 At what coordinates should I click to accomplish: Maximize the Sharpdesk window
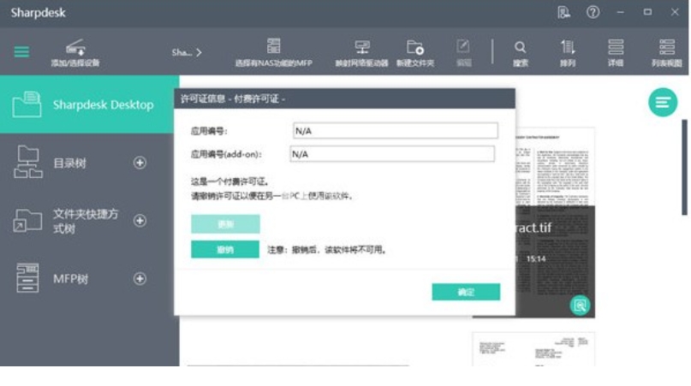coord(647,12)
